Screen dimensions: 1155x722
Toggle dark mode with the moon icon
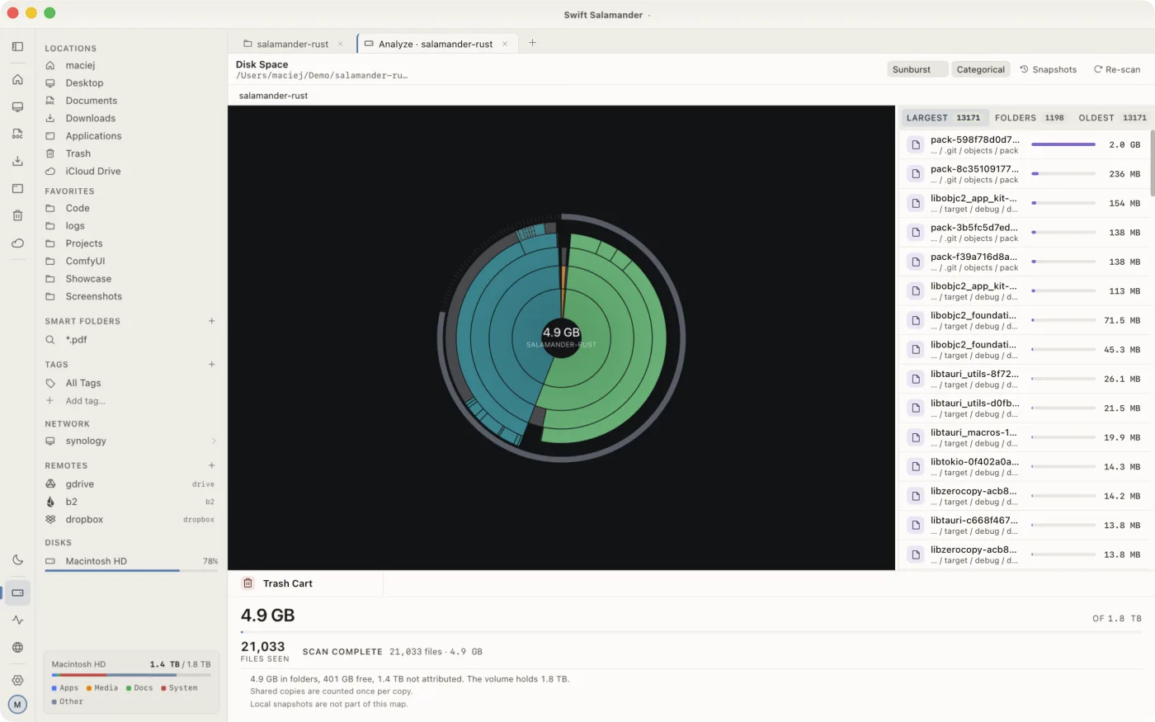(17, 559)
